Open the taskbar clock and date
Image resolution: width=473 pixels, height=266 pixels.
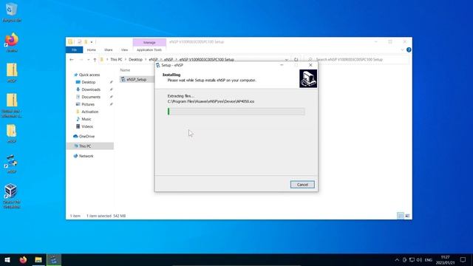coord(445,259)
